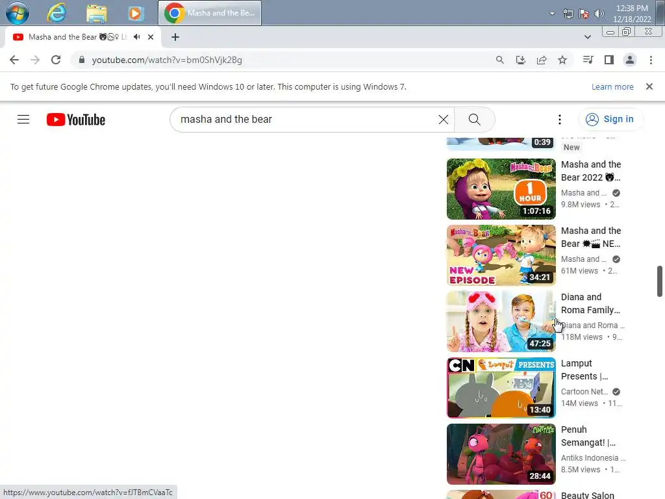
Task: Open the Cartoon Net... channel name
Action: [584, 392]
